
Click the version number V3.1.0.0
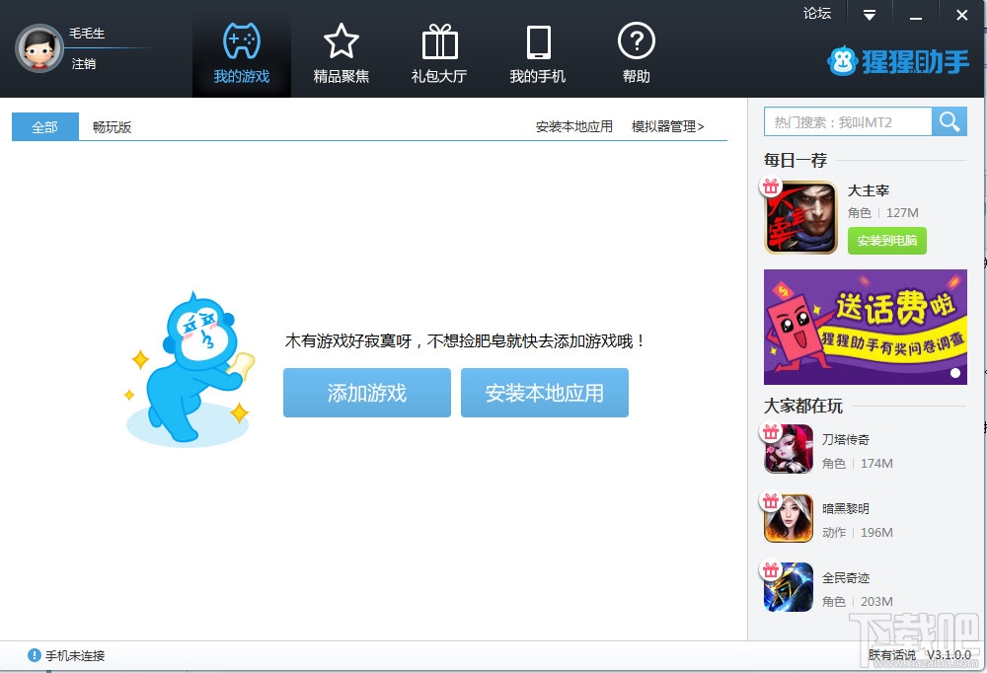click(x=949, y=654)
